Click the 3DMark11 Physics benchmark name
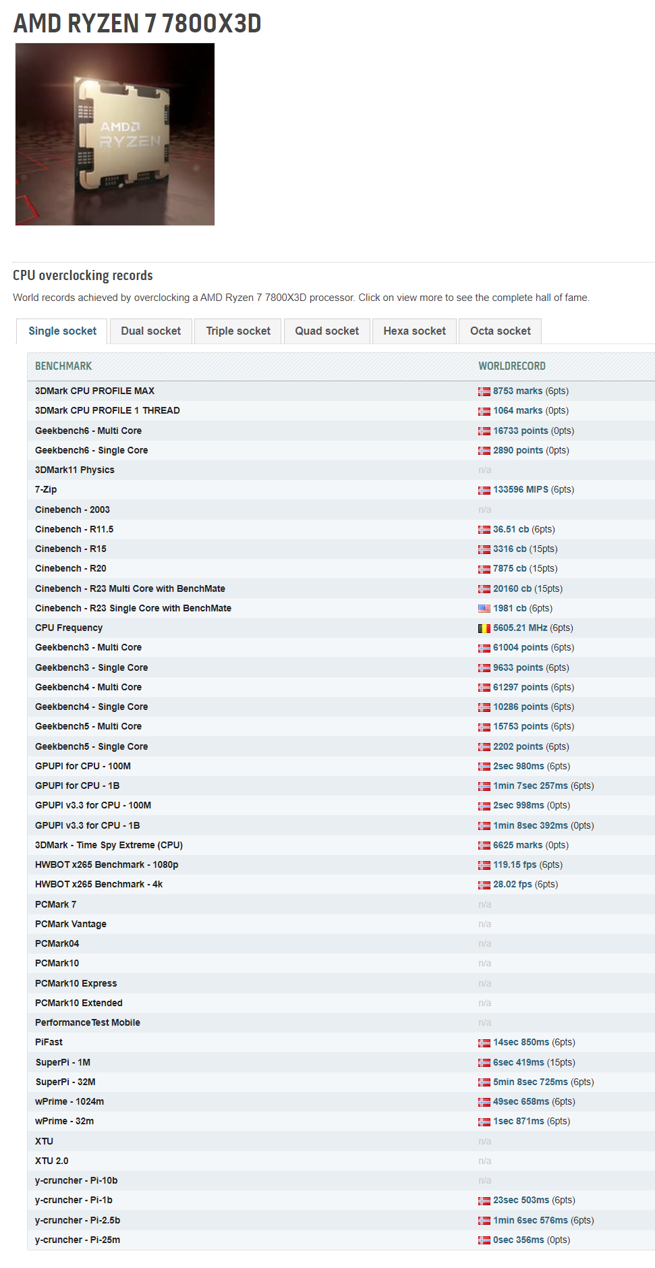Screen dimensions: 655x1268 [x=75, y=470]
